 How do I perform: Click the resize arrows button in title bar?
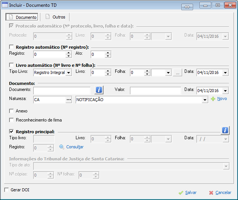tap(187, 6)
